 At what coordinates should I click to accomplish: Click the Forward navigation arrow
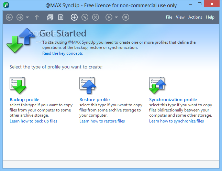pyautogui.click(x=20, y=17)
